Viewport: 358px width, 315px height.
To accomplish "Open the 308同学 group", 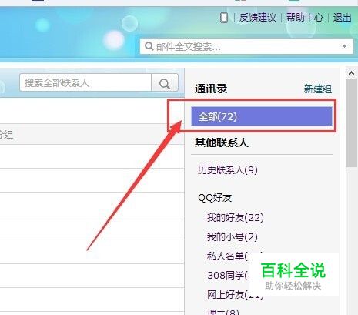I will coord(228,275).
